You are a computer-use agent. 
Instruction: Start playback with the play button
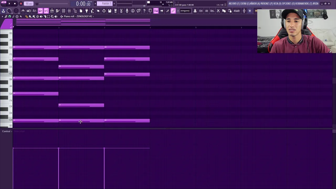coord(9,4)
